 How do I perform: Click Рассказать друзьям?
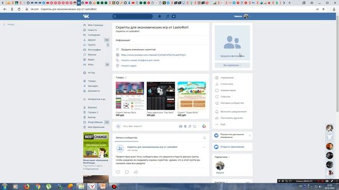[x=231, y=118]
